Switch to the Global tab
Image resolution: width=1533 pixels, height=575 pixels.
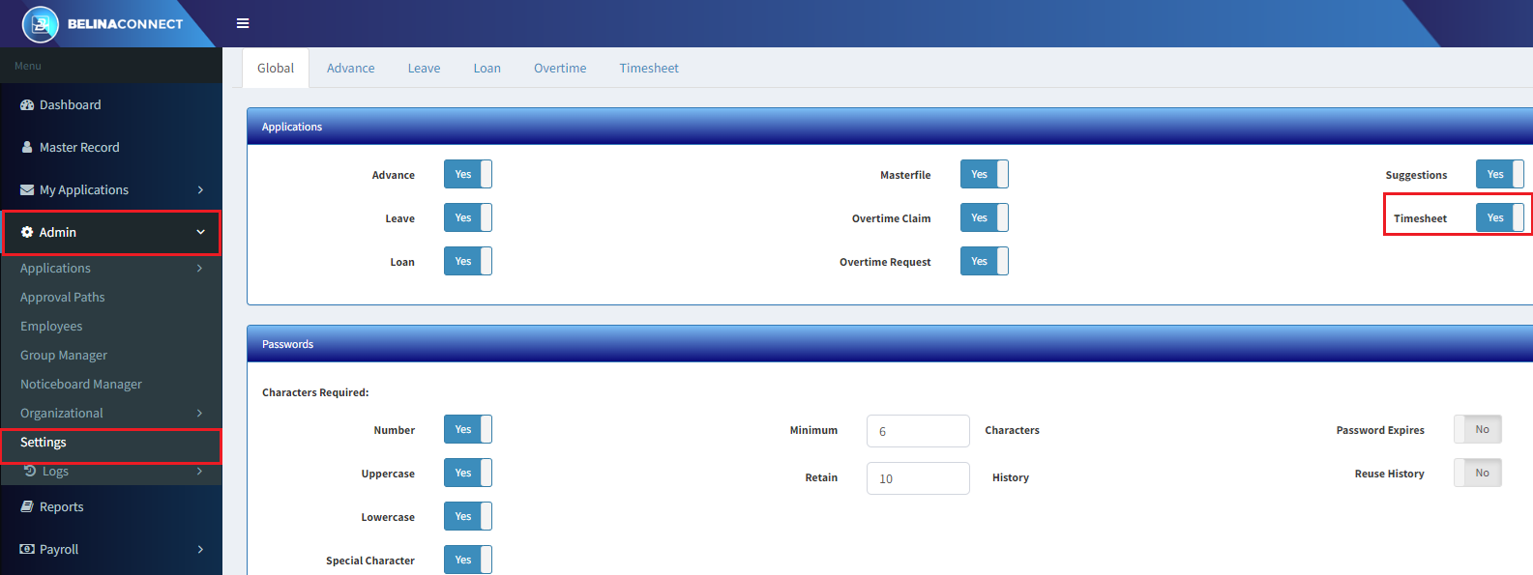point(276,68)
